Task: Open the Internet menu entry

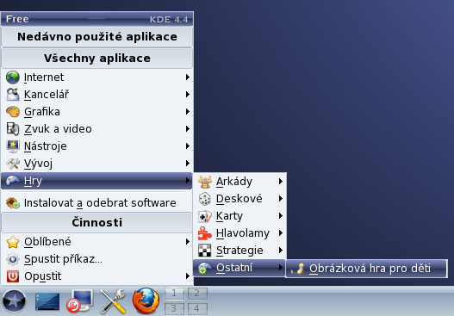Action: (96, 77)
